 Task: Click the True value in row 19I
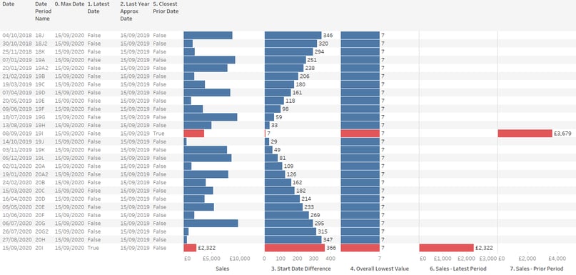(158, 134)
